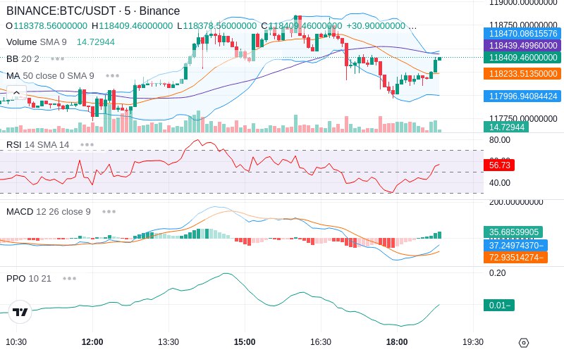Viewport: 564px width, 352px height.
Task: Click the orange 118233.51 MA price label
Action: pos(522,74)
